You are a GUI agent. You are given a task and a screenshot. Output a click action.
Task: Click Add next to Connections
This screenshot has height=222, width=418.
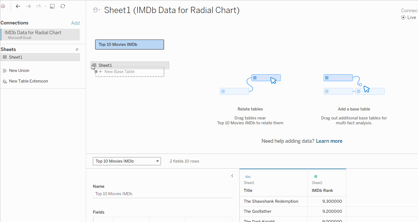75,23
